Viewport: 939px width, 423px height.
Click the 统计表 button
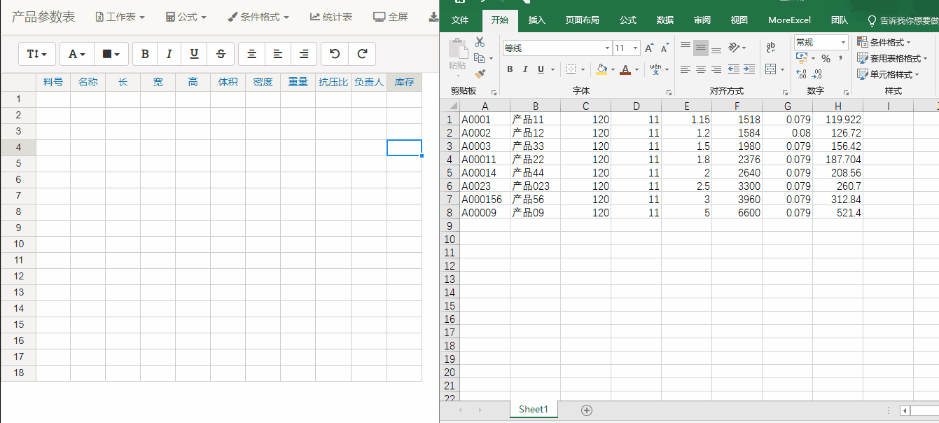tap(331, 17)
